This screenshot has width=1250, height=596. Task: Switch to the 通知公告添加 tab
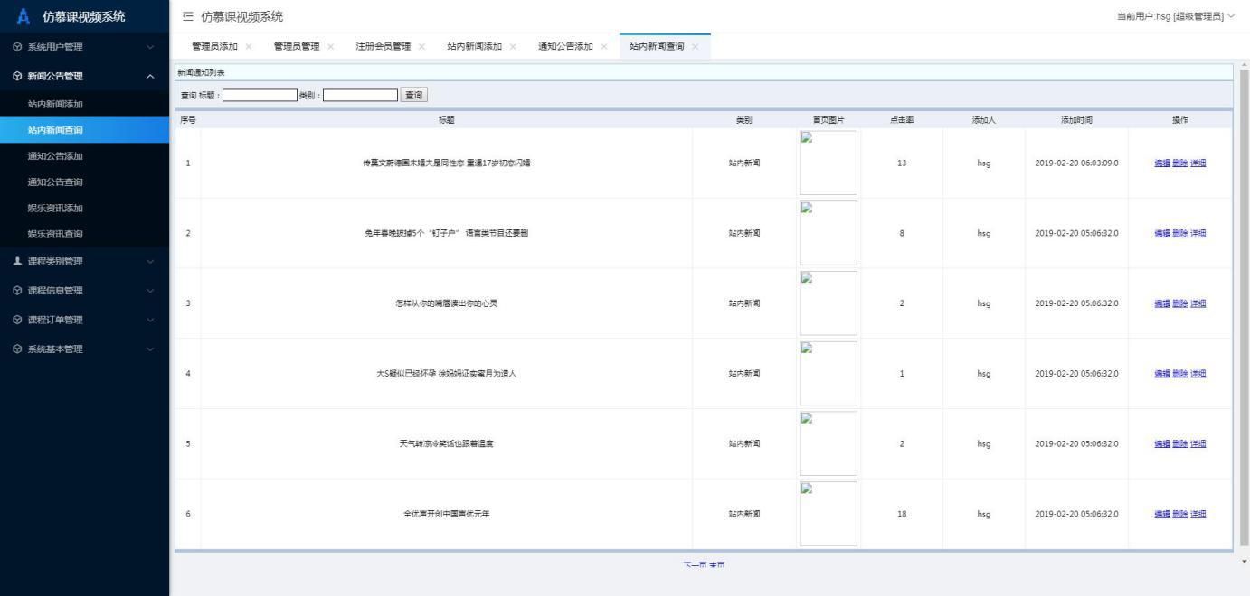(x=565, y=47)
